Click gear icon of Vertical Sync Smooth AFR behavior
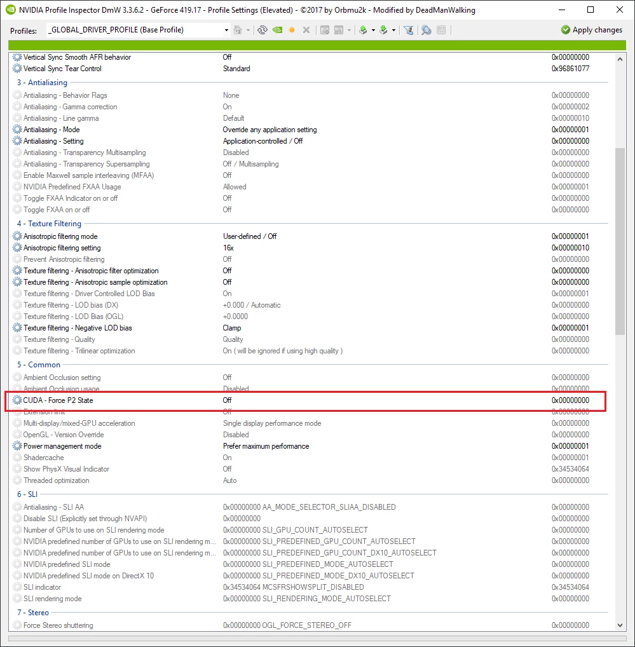Image resolution: width=635 pixels, height=647 pixels. point(17,57)
